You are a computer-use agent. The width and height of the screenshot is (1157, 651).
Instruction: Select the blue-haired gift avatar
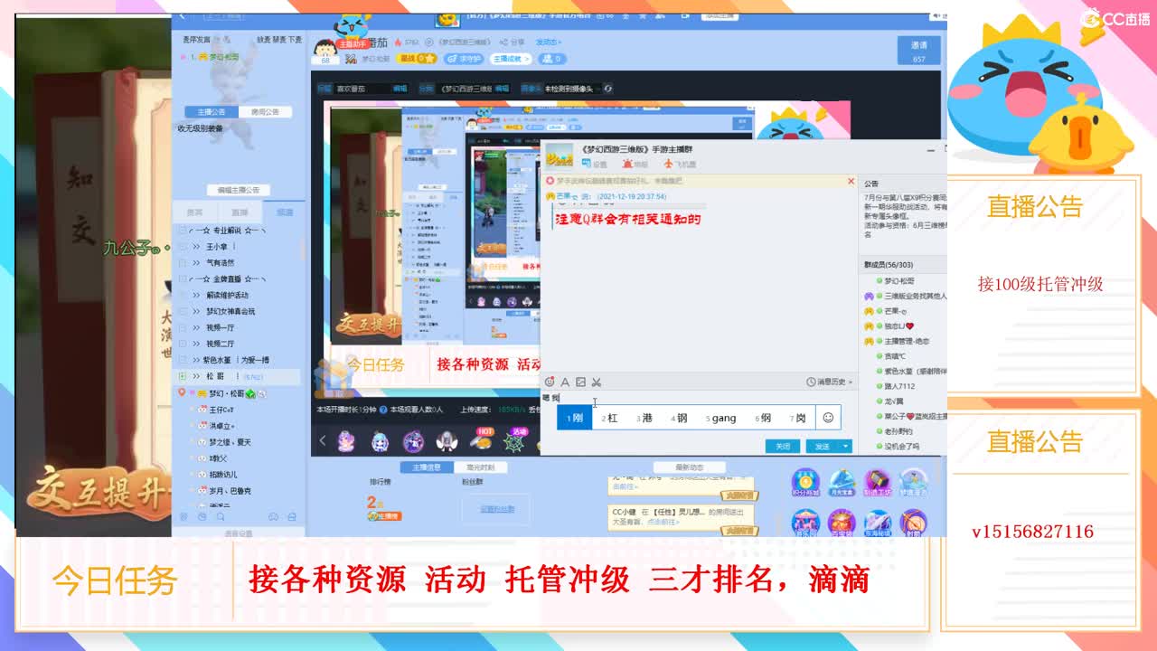point(380,441)
